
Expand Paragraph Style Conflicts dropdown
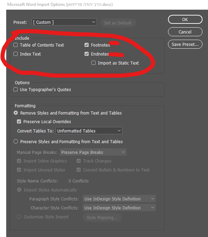119,199
